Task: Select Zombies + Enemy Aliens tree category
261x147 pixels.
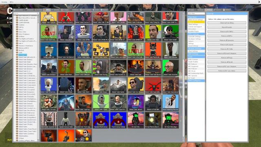Action: [x=27, y=140]
